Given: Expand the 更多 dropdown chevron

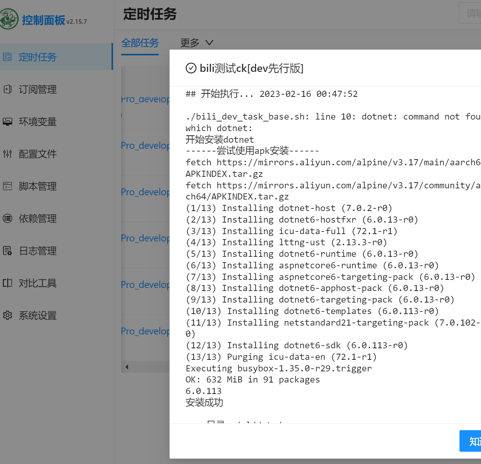Looking at the screenshot, I should (x=209, y=43).
